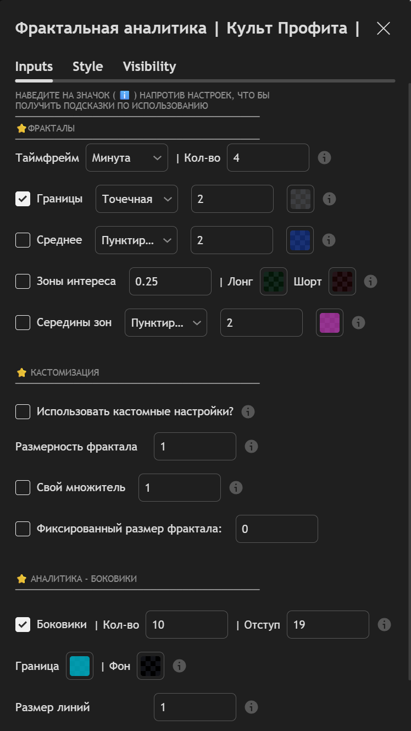Screen dimensions: 411x731
Task: Close the indicator settings dialog
Action: (384, 29)
